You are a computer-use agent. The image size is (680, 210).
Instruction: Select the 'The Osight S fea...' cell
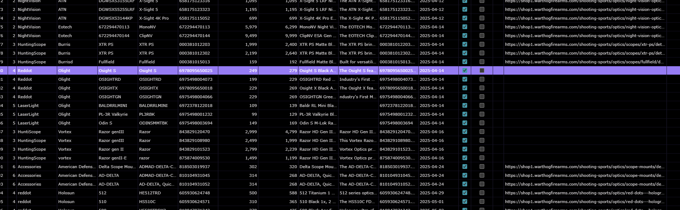click(x=358, y=71)
